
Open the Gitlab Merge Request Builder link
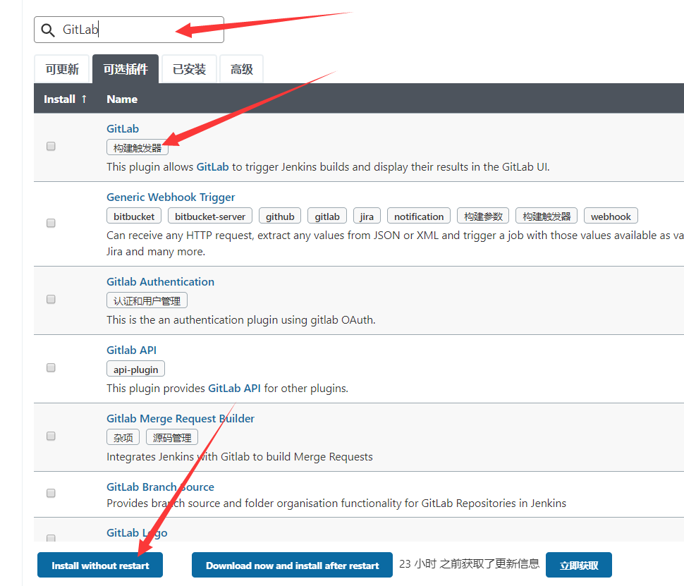pos(180,419)
